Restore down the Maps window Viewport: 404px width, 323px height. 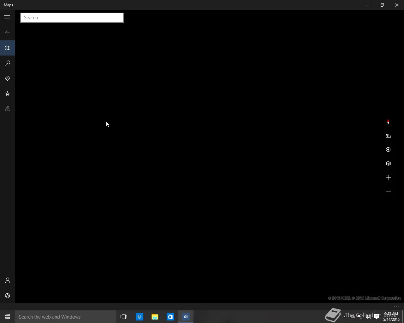(382, 5)
